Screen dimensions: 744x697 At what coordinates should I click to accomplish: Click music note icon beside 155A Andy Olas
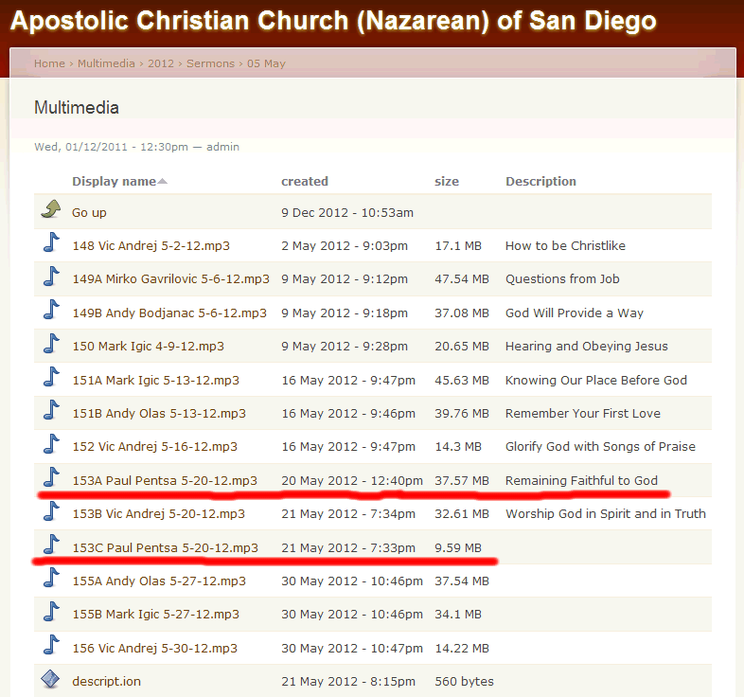pyautogui.click(x=51, y=581)
